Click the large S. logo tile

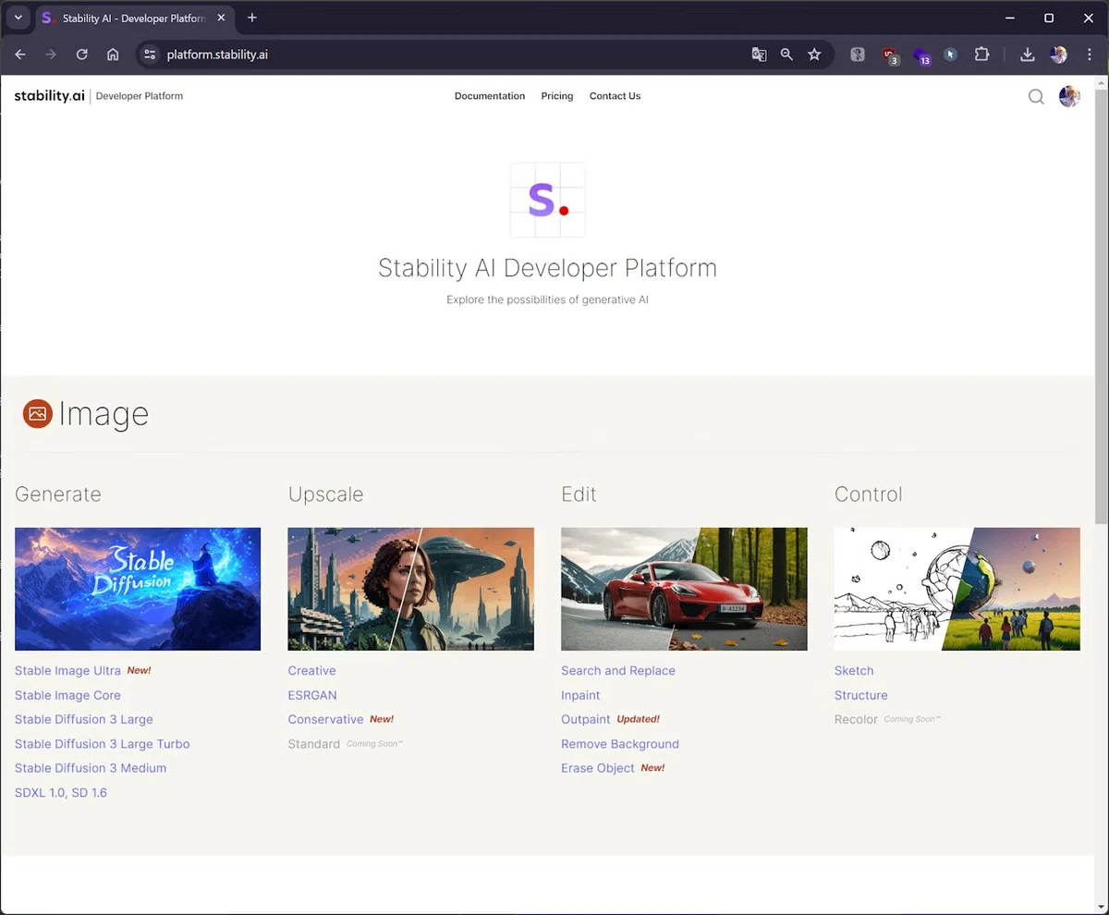(547, 200)
